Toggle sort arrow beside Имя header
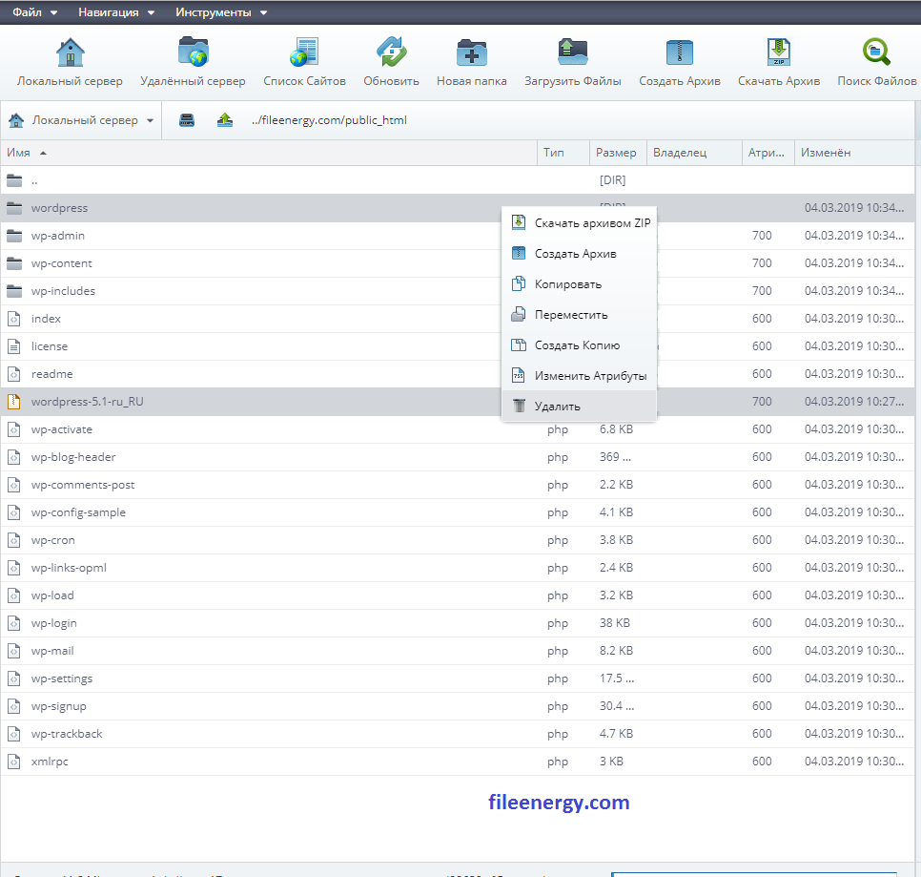921x877 pixels. click(43, 153)
